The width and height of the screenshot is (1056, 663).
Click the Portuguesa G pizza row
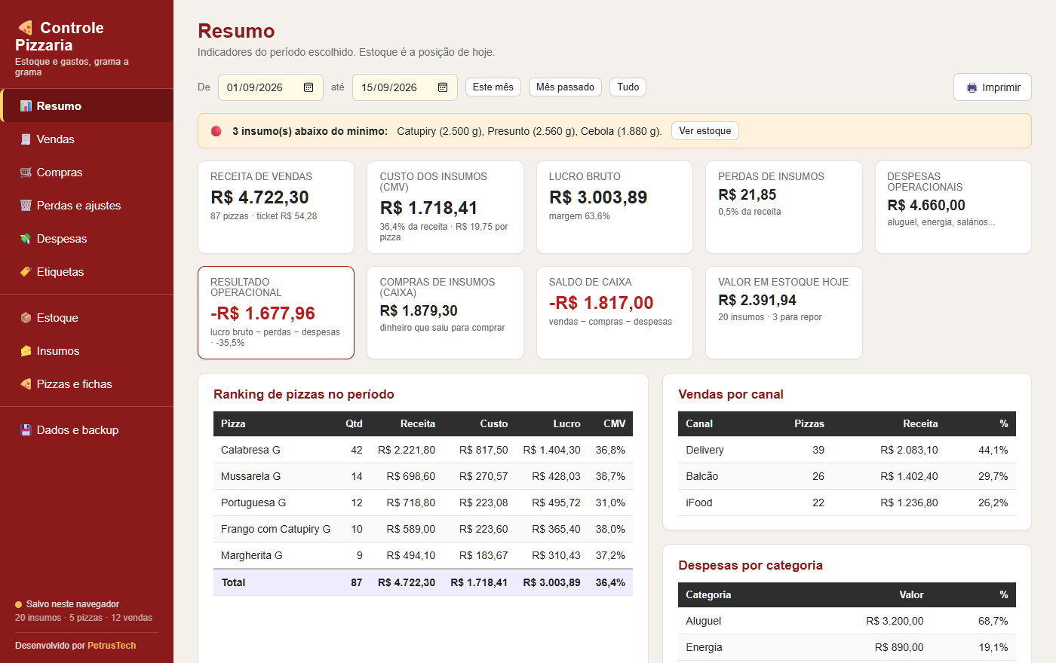tap(423, 503)
